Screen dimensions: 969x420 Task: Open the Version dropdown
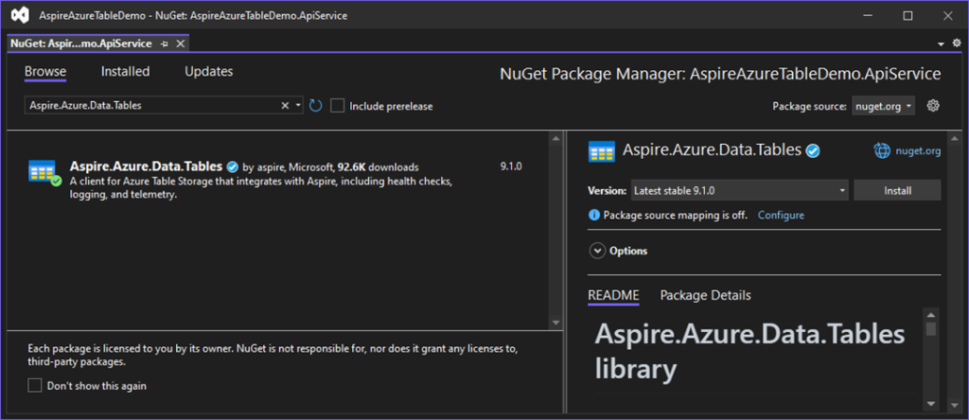pyautogui.click(x=740, y=191)
